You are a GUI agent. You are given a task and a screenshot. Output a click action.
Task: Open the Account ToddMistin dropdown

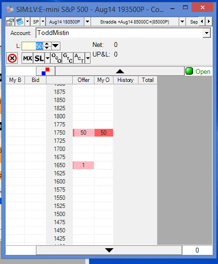pyautogui.click(x=207, y=33)
